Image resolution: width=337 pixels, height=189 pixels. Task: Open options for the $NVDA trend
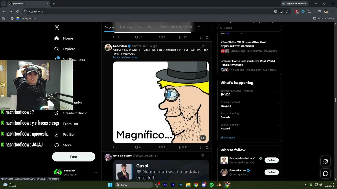(x=277, y=91)
